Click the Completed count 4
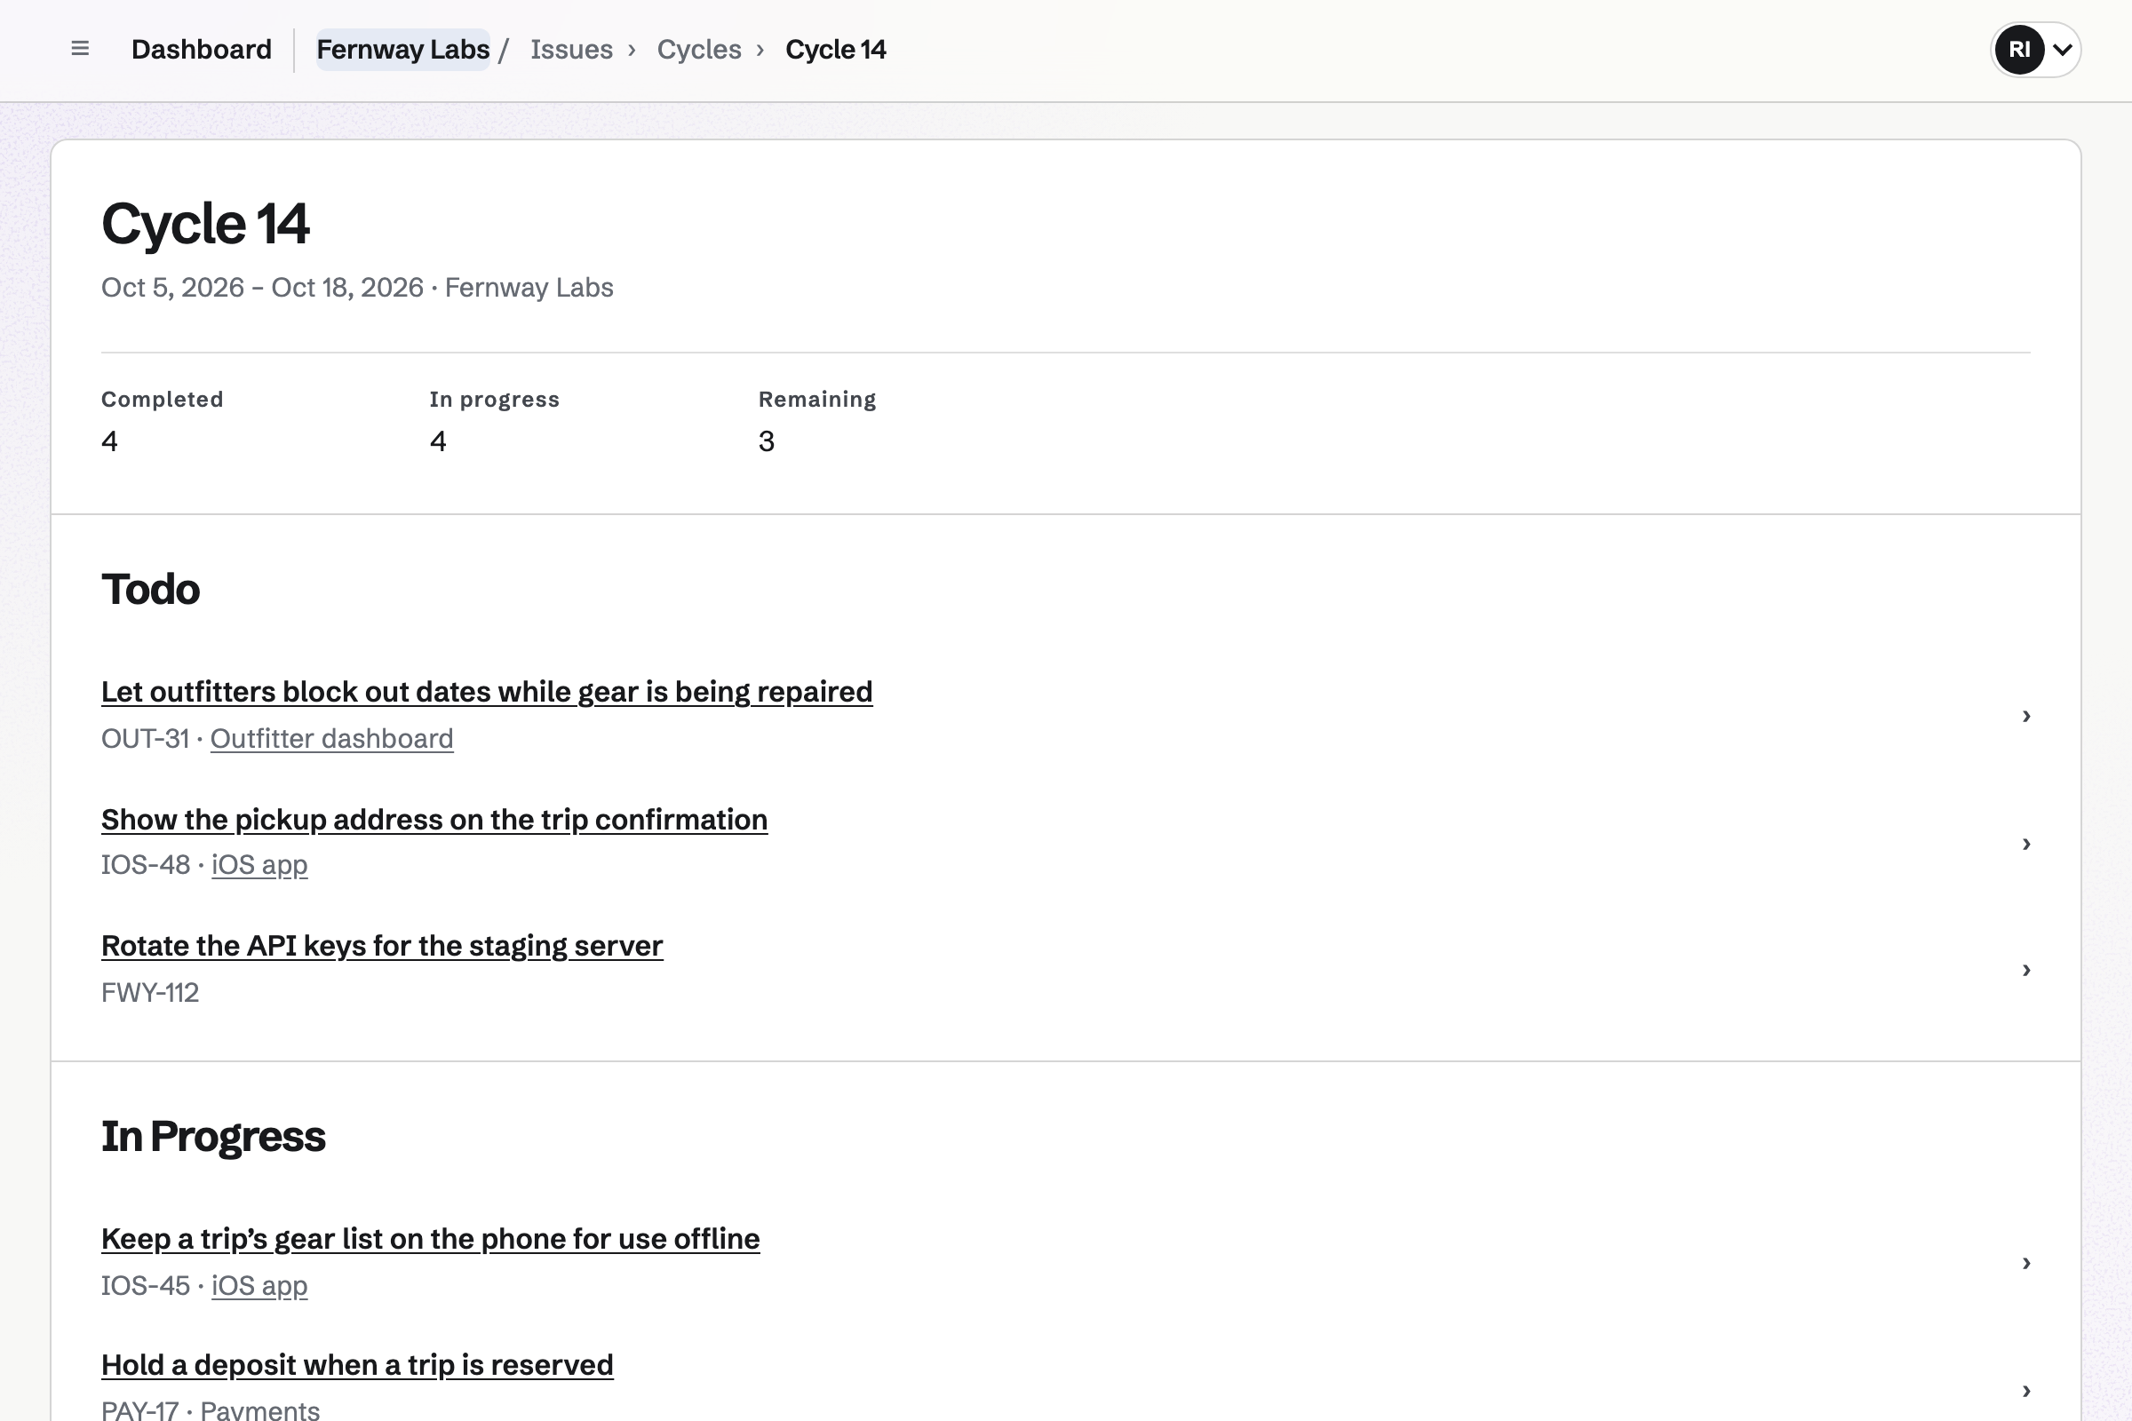2132x1421 pixels. (109, 441)
